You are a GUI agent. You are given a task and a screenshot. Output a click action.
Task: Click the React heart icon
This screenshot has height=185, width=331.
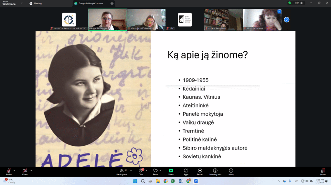(155, 171)
